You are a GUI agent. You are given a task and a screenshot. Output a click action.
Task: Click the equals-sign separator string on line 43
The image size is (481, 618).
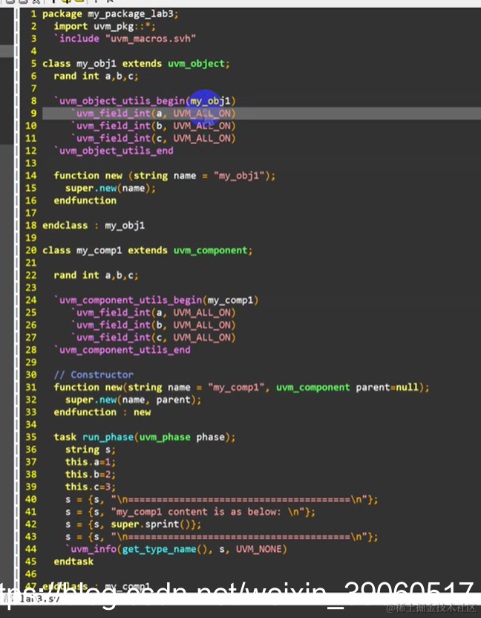point(241,537)
